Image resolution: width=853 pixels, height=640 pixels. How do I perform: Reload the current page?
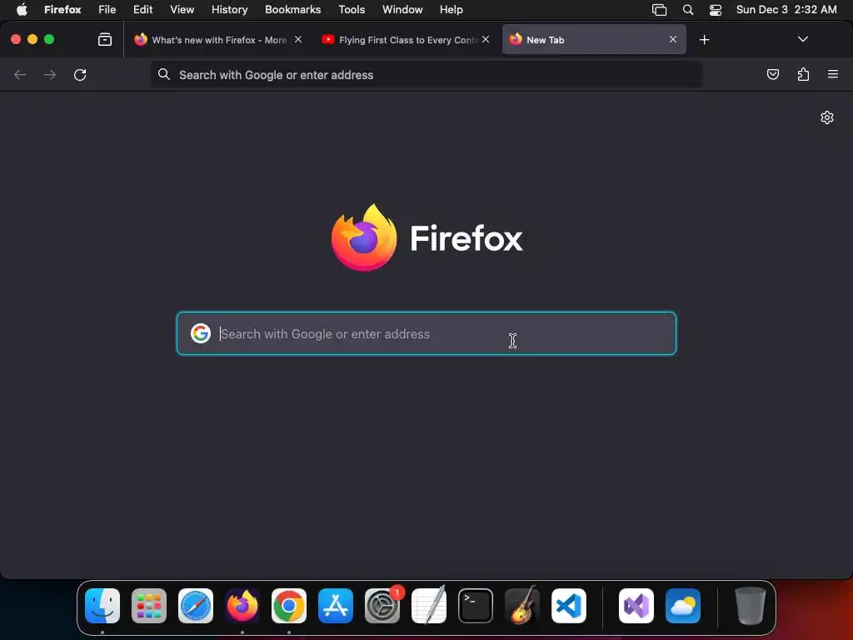[x=80, y=74]
